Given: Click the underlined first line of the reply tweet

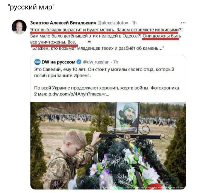Looking at the screenshot, I should [x=106, y=30].
